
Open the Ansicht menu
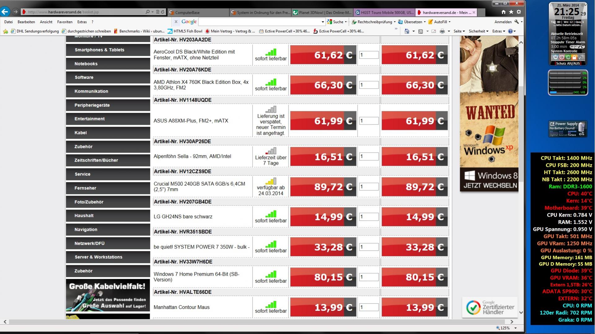click(x=46, y=22)
